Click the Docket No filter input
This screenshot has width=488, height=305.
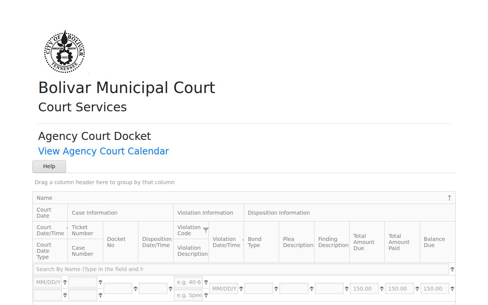[118, 289]
